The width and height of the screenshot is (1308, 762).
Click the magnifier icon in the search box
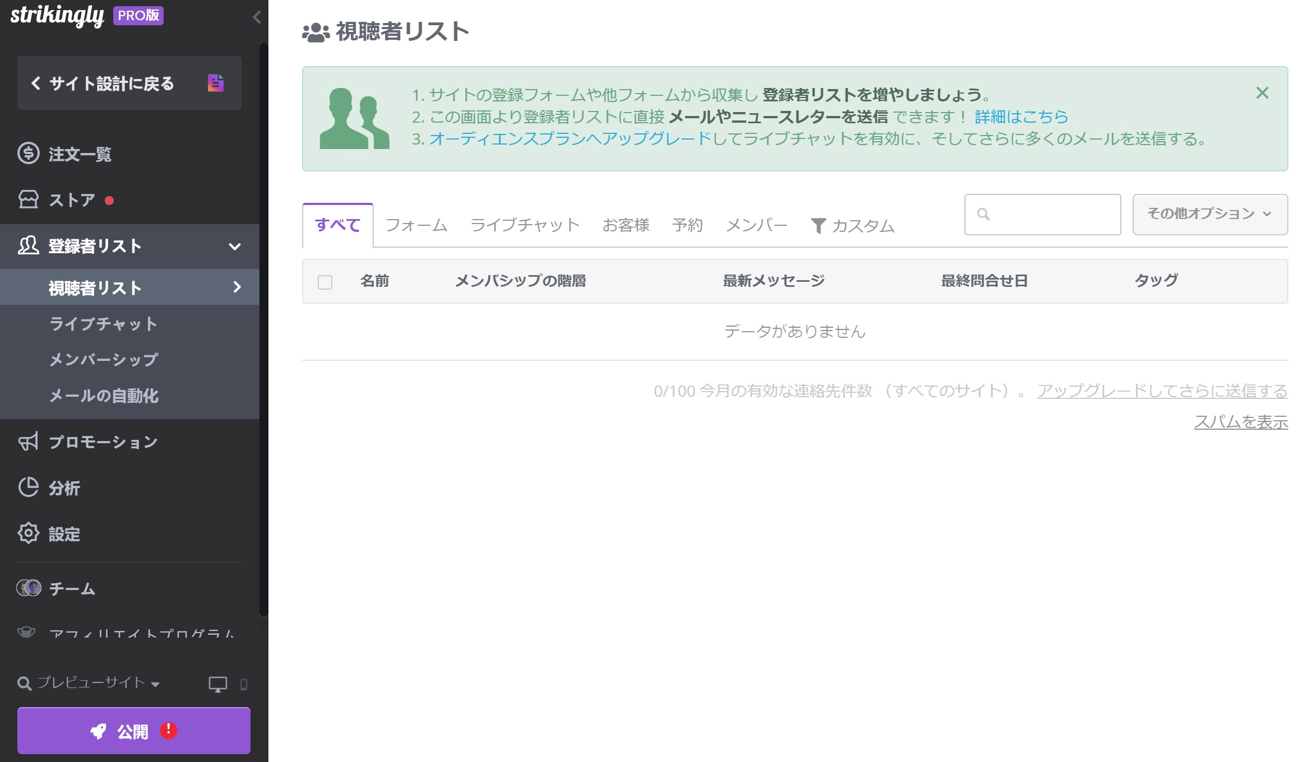(984, 214)
